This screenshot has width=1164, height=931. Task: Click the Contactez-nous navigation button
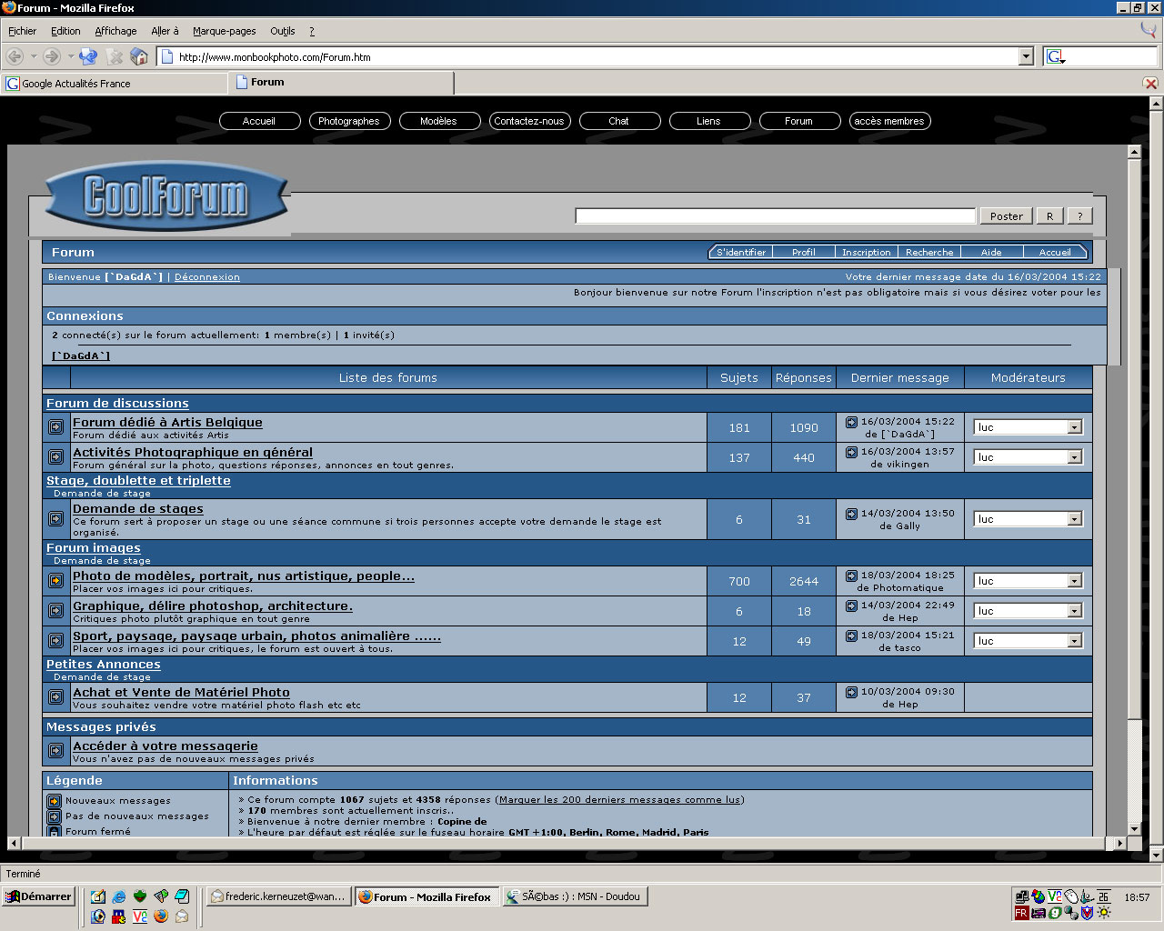(529, 121)
